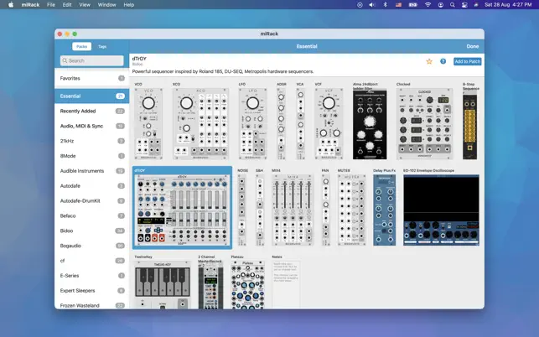Select the 21kHz pack
The width and height of the screenshot is (539, 337).
click(x=91, y=141)
